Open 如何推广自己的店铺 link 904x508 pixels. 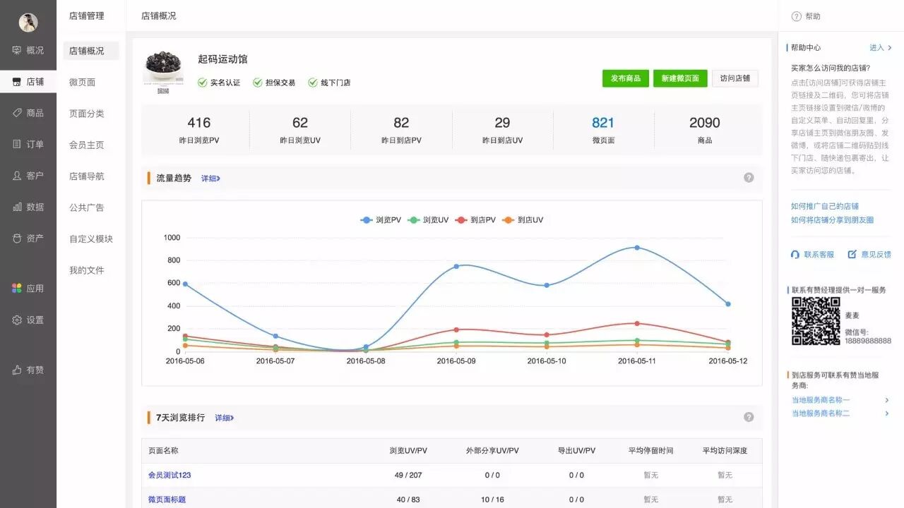click(825, 206)
